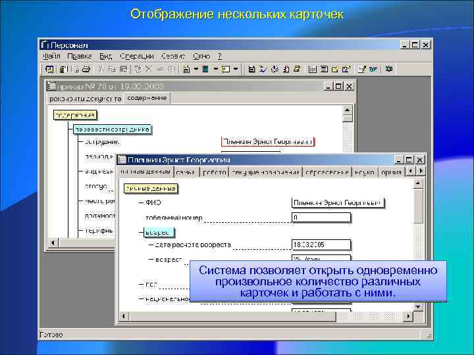Click the сотрудник row in приказ window

(x=102, y=142)
